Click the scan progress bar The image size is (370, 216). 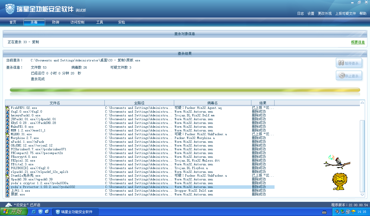point(185,90)
